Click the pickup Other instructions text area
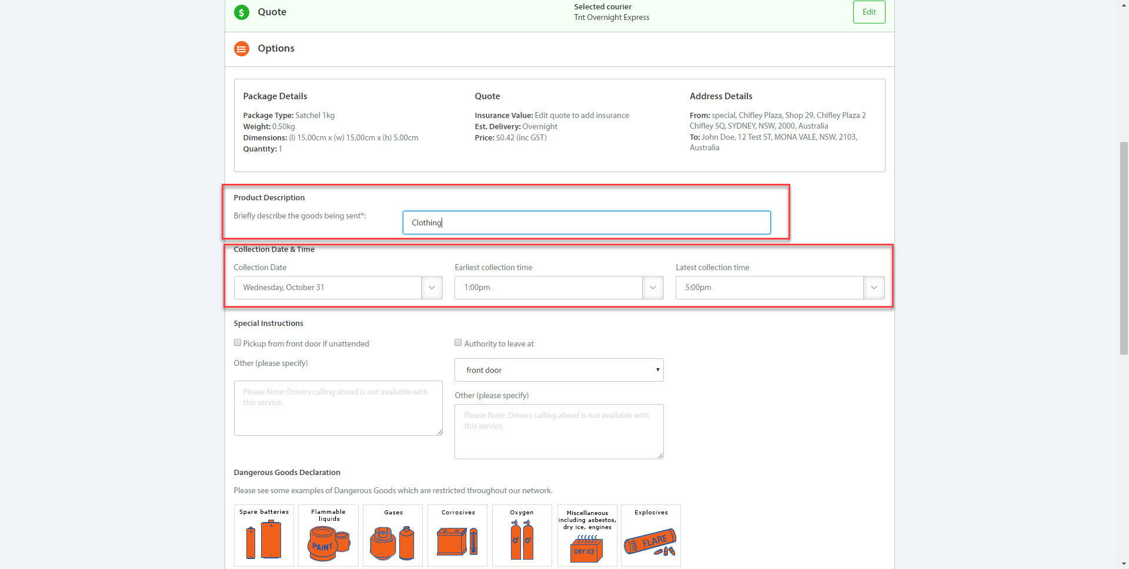The image size is (1129, 569). point(338,408)
